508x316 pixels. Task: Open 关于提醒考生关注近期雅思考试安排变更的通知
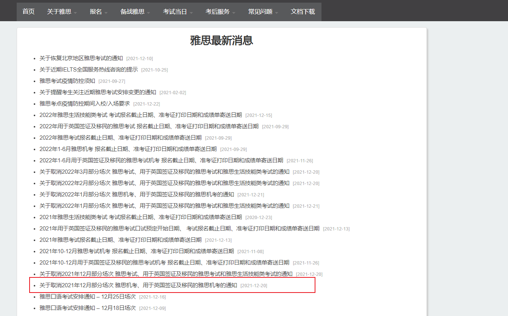tap(98, 92)
